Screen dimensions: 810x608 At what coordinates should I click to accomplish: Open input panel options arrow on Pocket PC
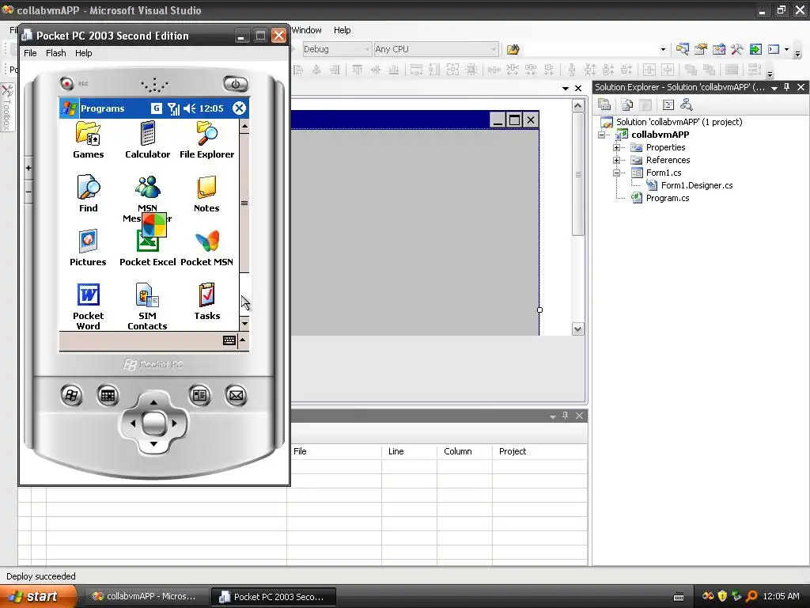point(242,340)
